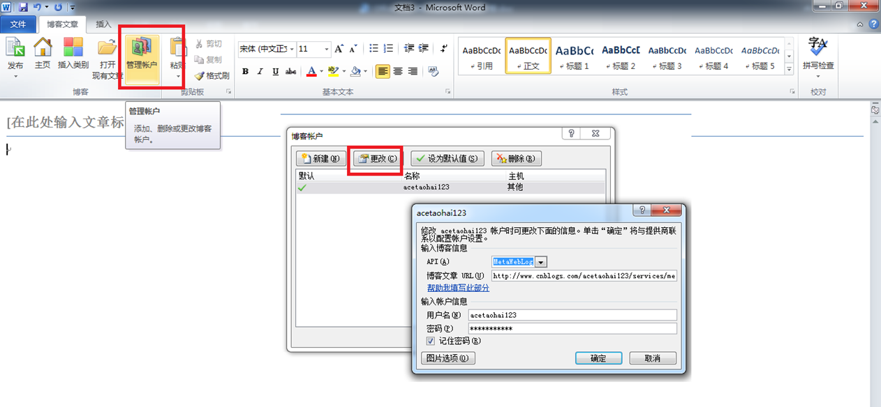Click 删除 (Delete) button in 博客帐户 dialog

point(517,158)
